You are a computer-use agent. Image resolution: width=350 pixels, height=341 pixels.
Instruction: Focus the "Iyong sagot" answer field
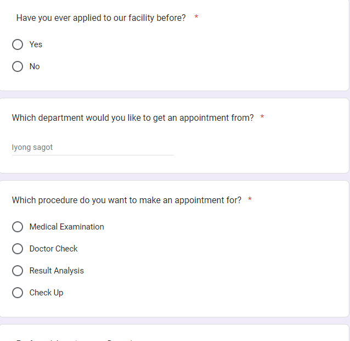pos(93,148)
